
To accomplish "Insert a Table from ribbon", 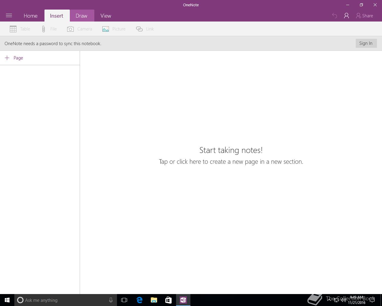I will 20,29.
